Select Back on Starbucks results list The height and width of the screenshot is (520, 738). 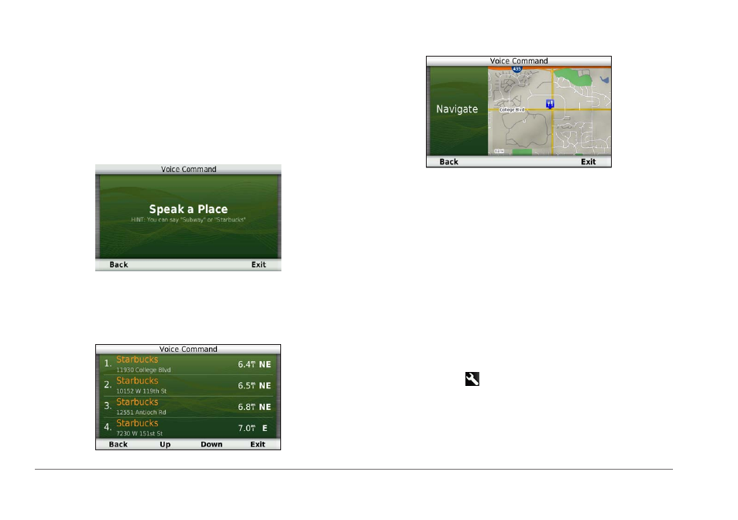[118, 444]
